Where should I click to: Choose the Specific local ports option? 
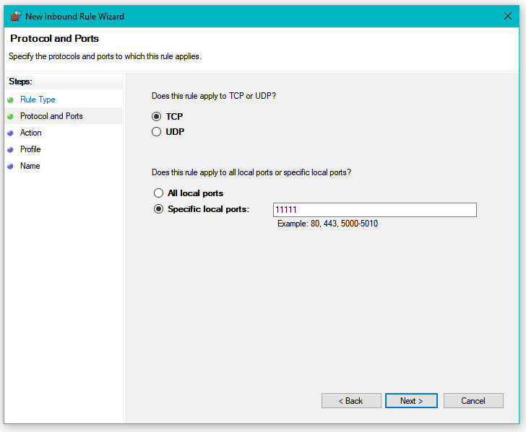pyautogui.click(x=158, y=209)
